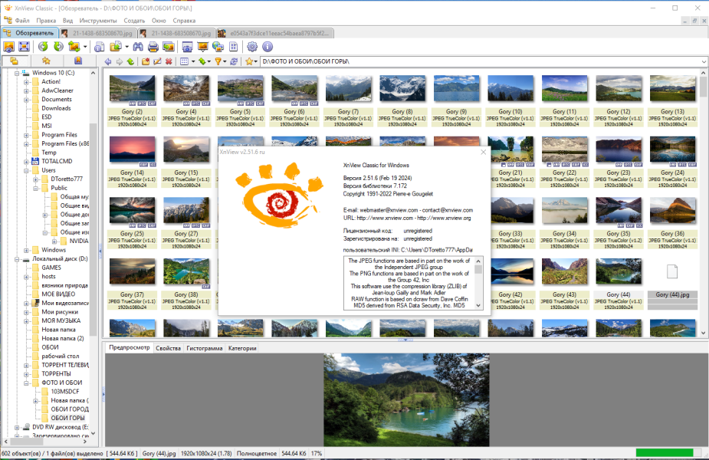Click the Rename pencil icon
Image resolution: width=709 pixels, height=460 pixels.
point(157,61)
